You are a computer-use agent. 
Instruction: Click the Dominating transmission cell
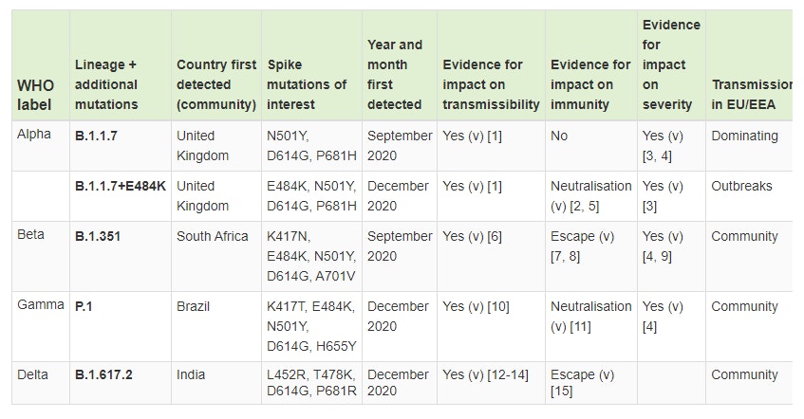744,136
